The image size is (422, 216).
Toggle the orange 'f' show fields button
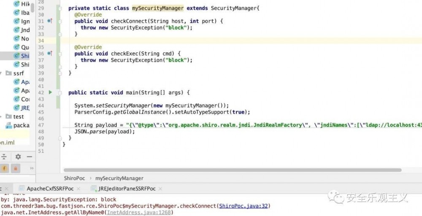pos(4,168)
